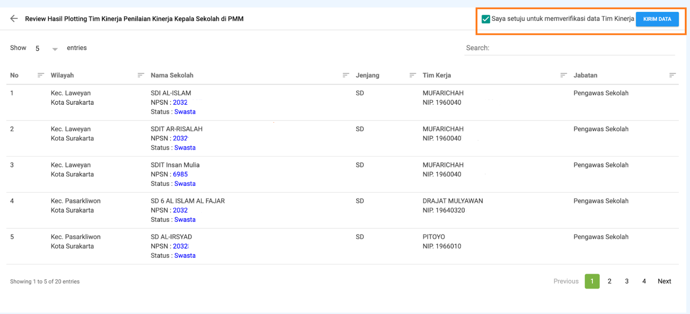Open the Show entries count dropdown
The width and height of the screenshot is (690, 314).
[x=47, y=48]
